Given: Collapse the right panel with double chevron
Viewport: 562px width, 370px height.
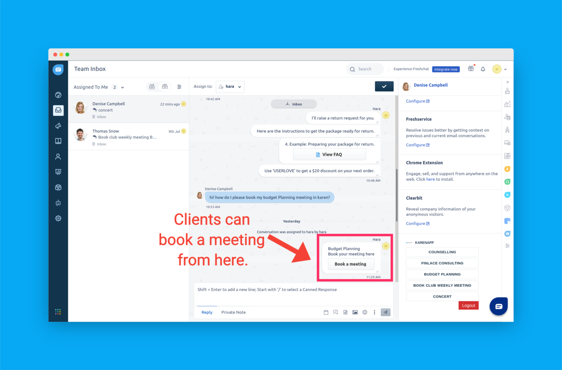Looking at the screenshot, I should 508,82.
